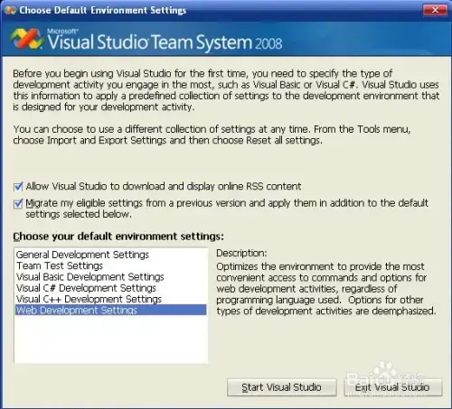
Task: Click the title bar application icon
Action: [x=10, y=11]
